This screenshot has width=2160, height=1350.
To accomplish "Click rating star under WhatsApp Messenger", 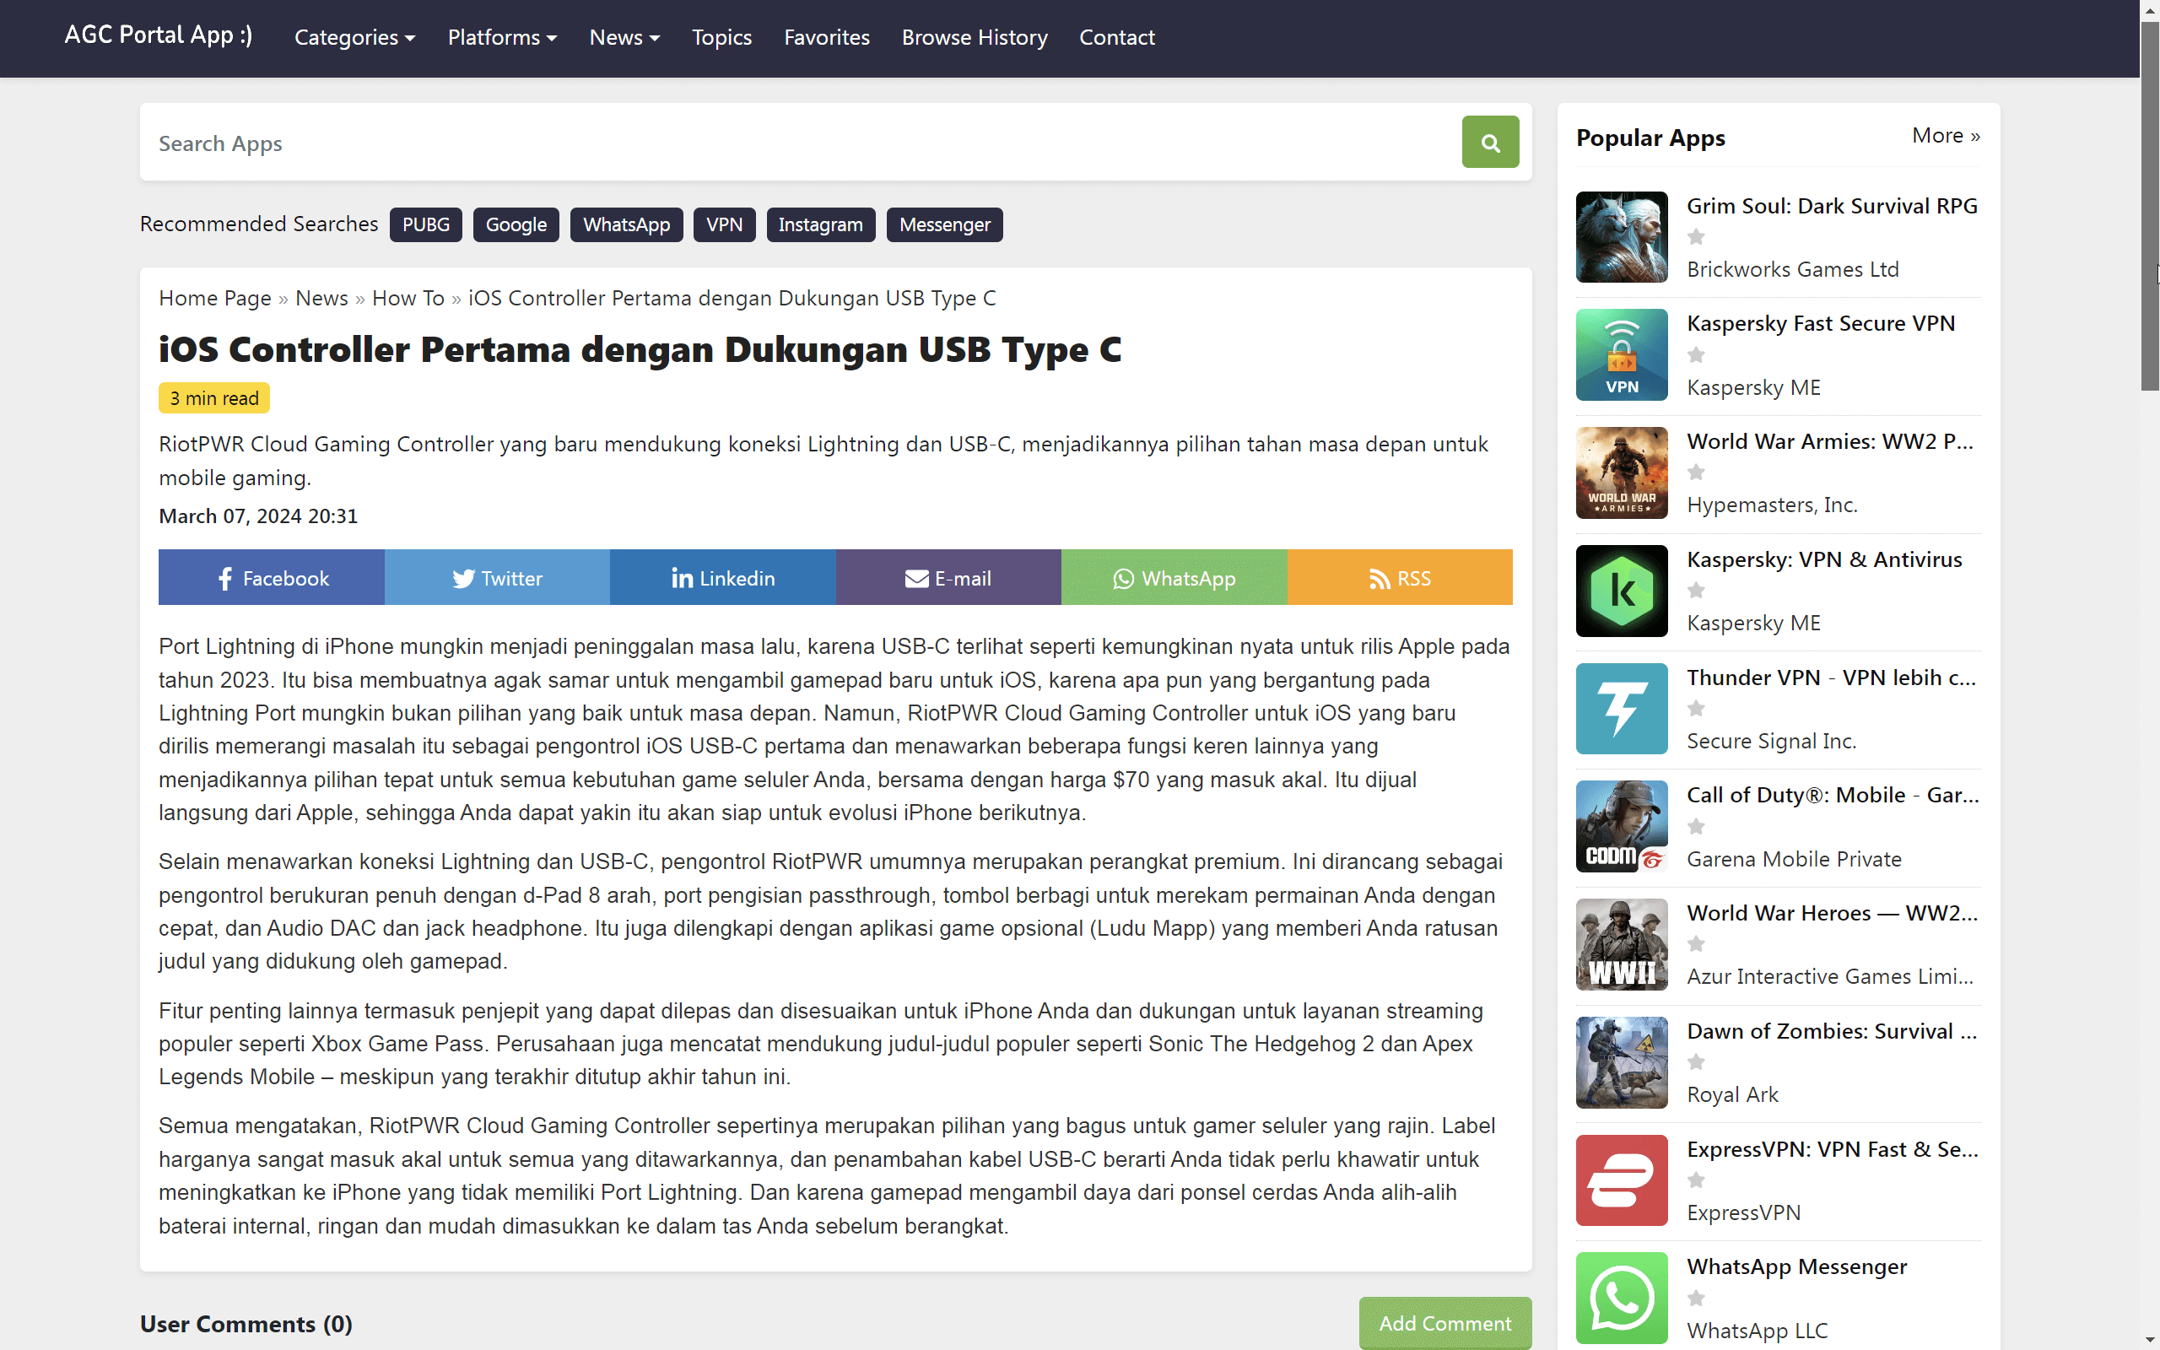I will 1696,1298.
